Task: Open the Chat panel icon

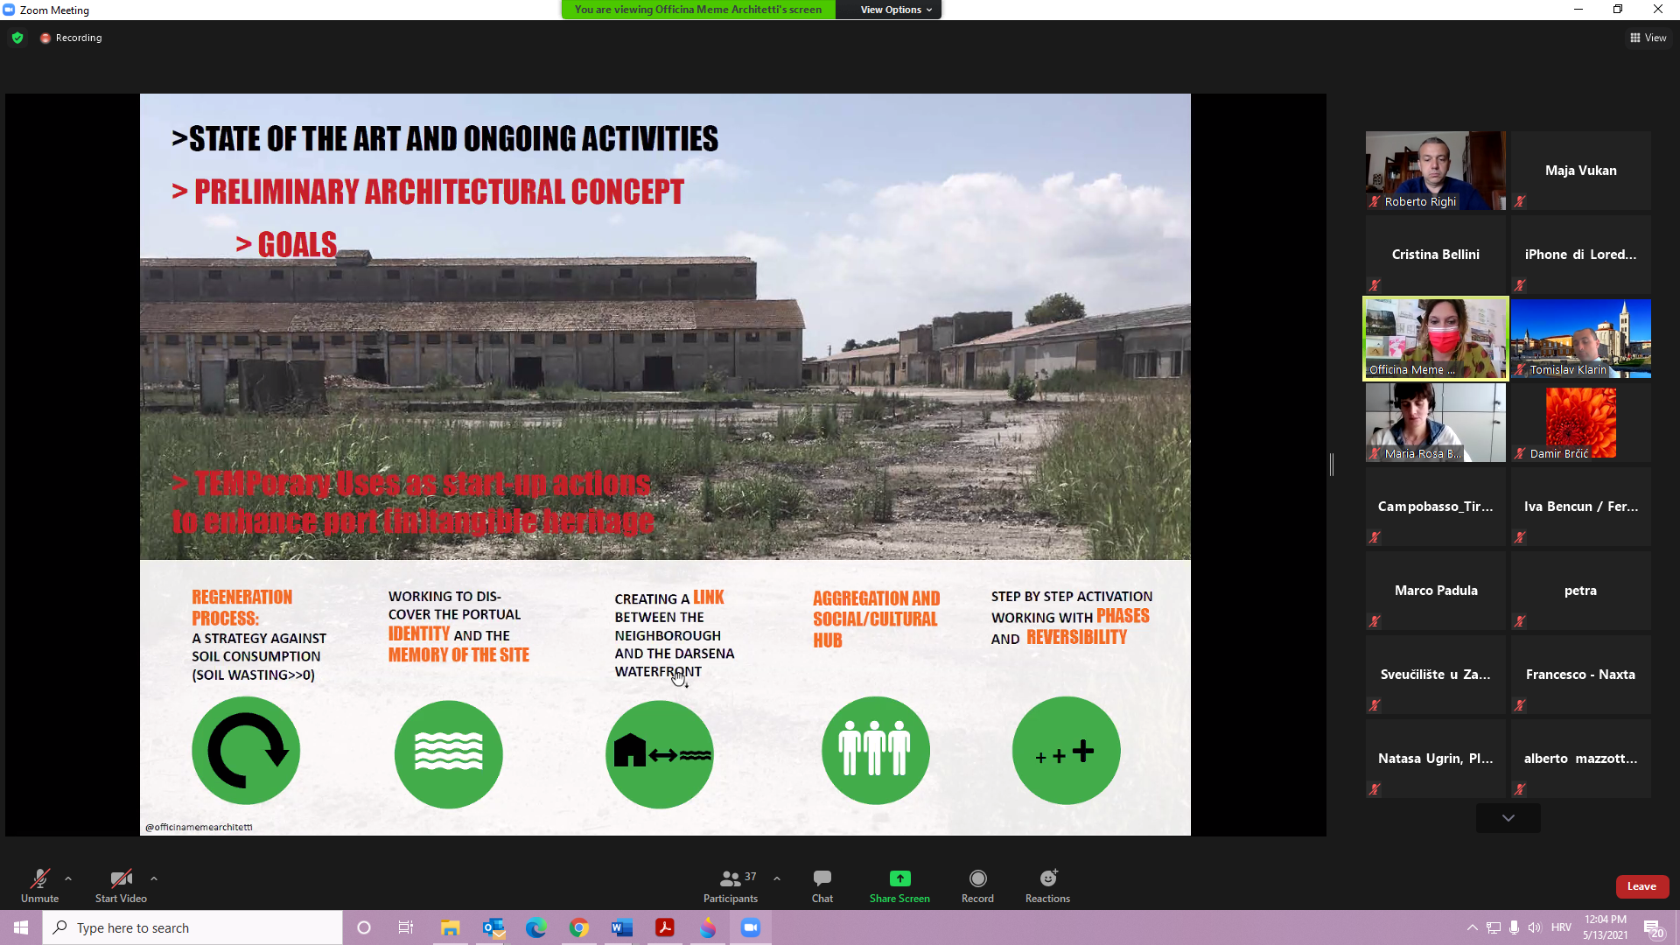Action: 822,878
